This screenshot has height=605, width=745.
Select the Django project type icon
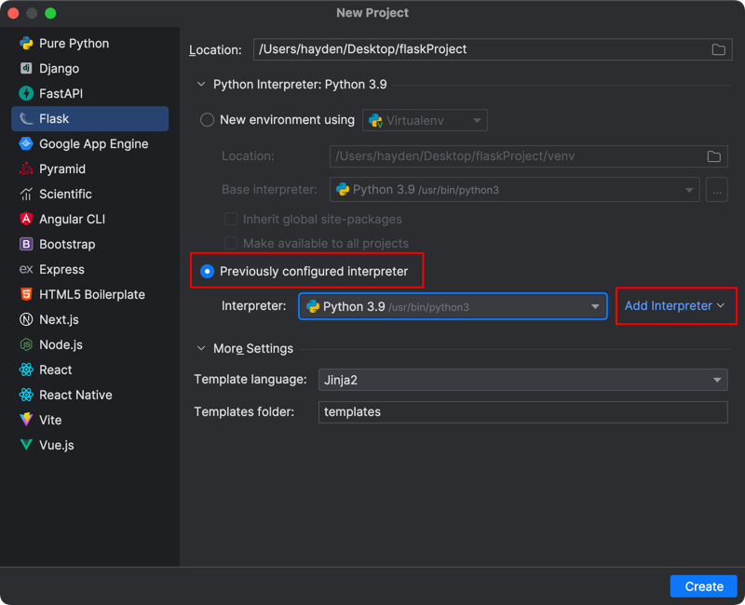[26, 69]
